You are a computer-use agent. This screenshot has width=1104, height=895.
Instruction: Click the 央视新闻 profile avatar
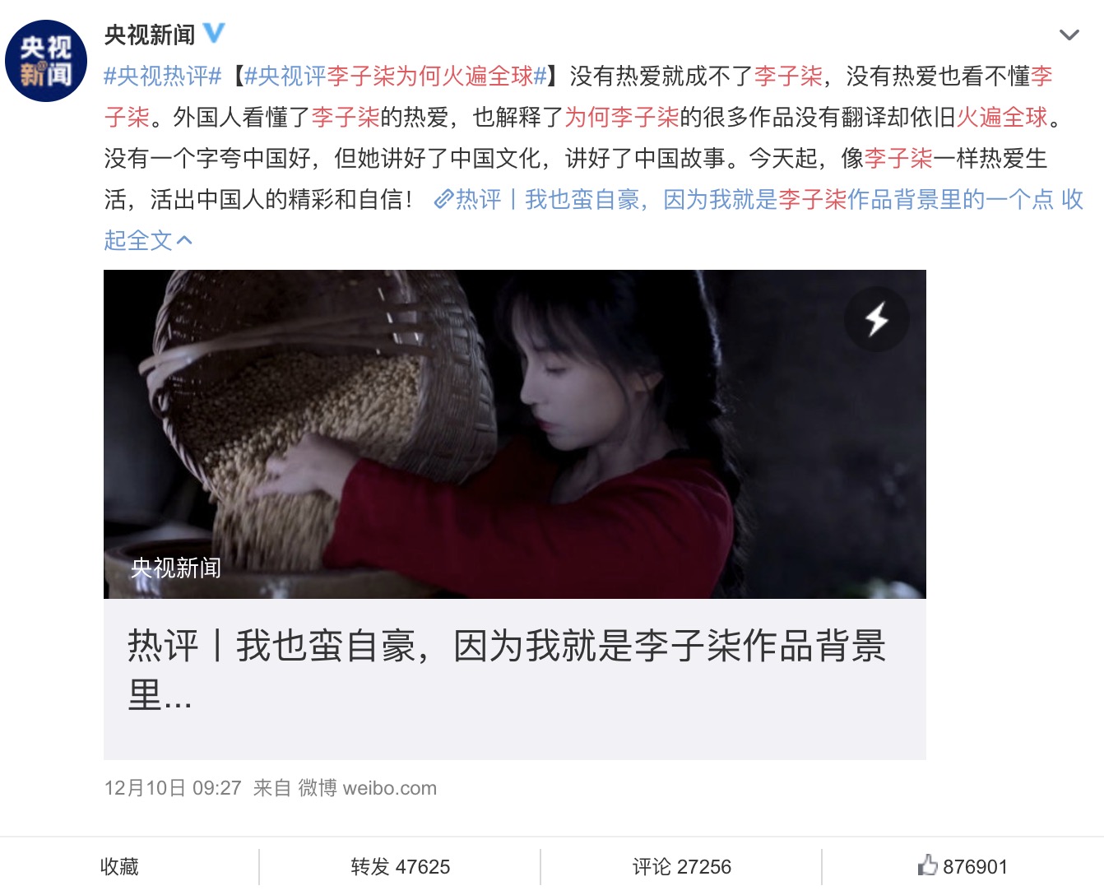coord(46,61)
